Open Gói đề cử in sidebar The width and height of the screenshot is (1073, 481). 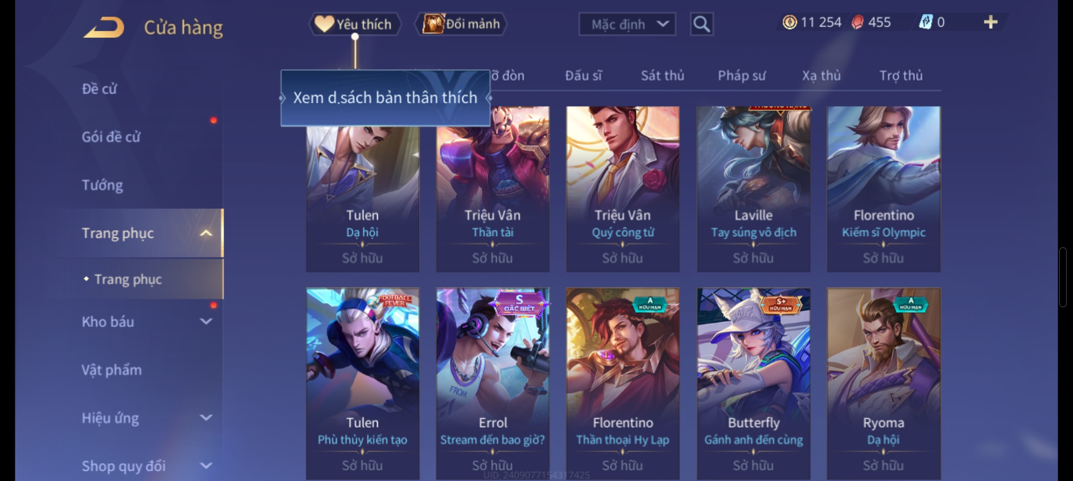click(111, 137)
